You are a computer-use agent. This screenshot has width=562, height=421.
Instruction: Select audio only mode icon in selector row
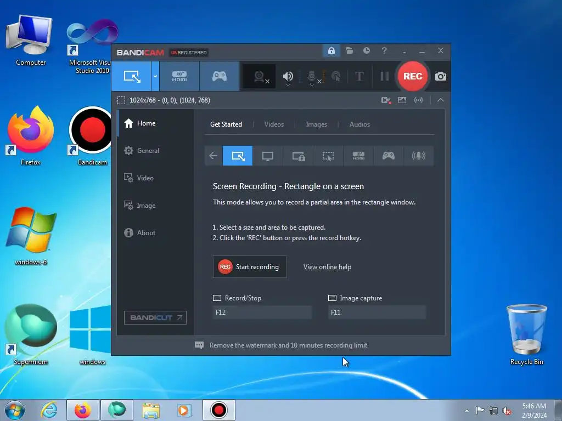419,156
